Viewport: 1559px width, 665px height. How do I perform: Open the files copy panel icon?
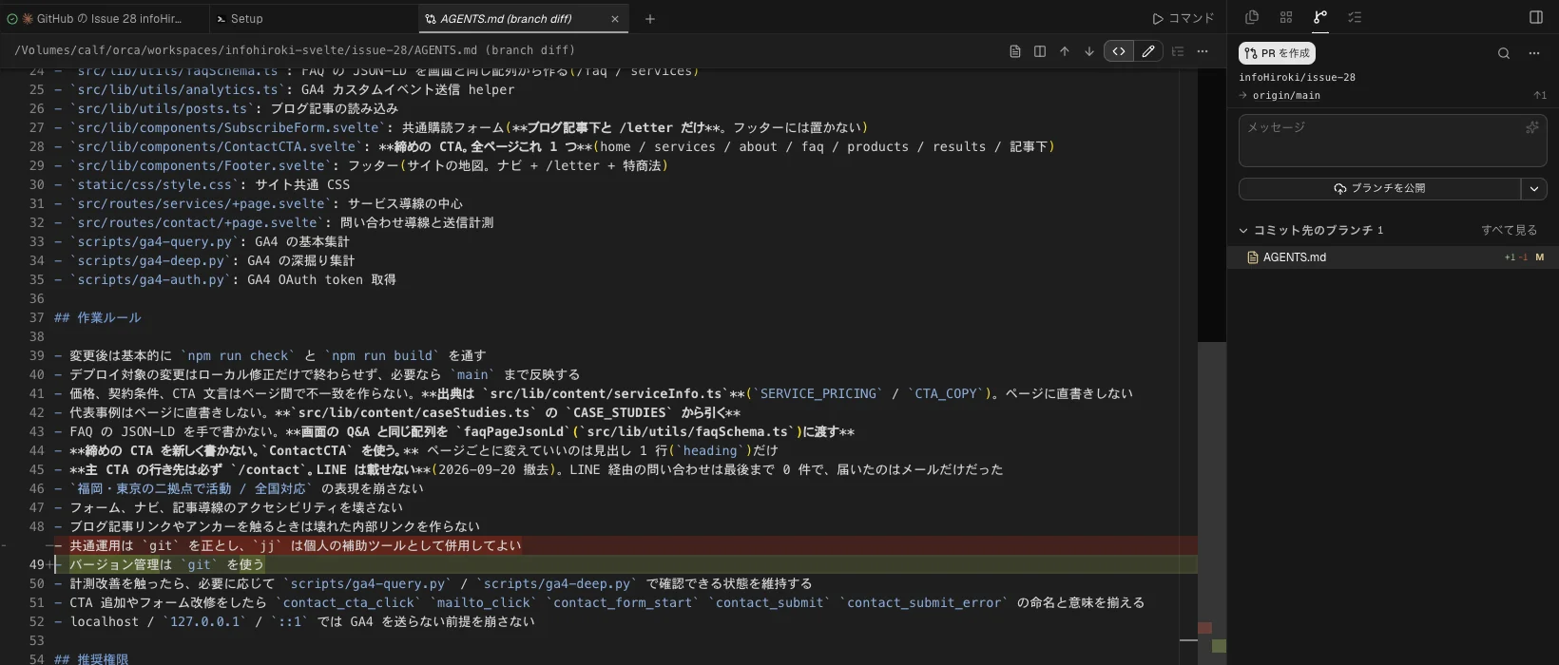pos(1252,17)
